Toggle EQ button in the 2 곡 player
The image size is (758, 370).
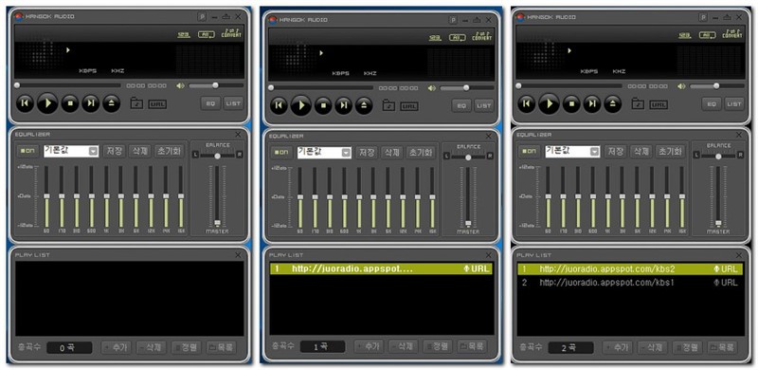click(712, 104)
